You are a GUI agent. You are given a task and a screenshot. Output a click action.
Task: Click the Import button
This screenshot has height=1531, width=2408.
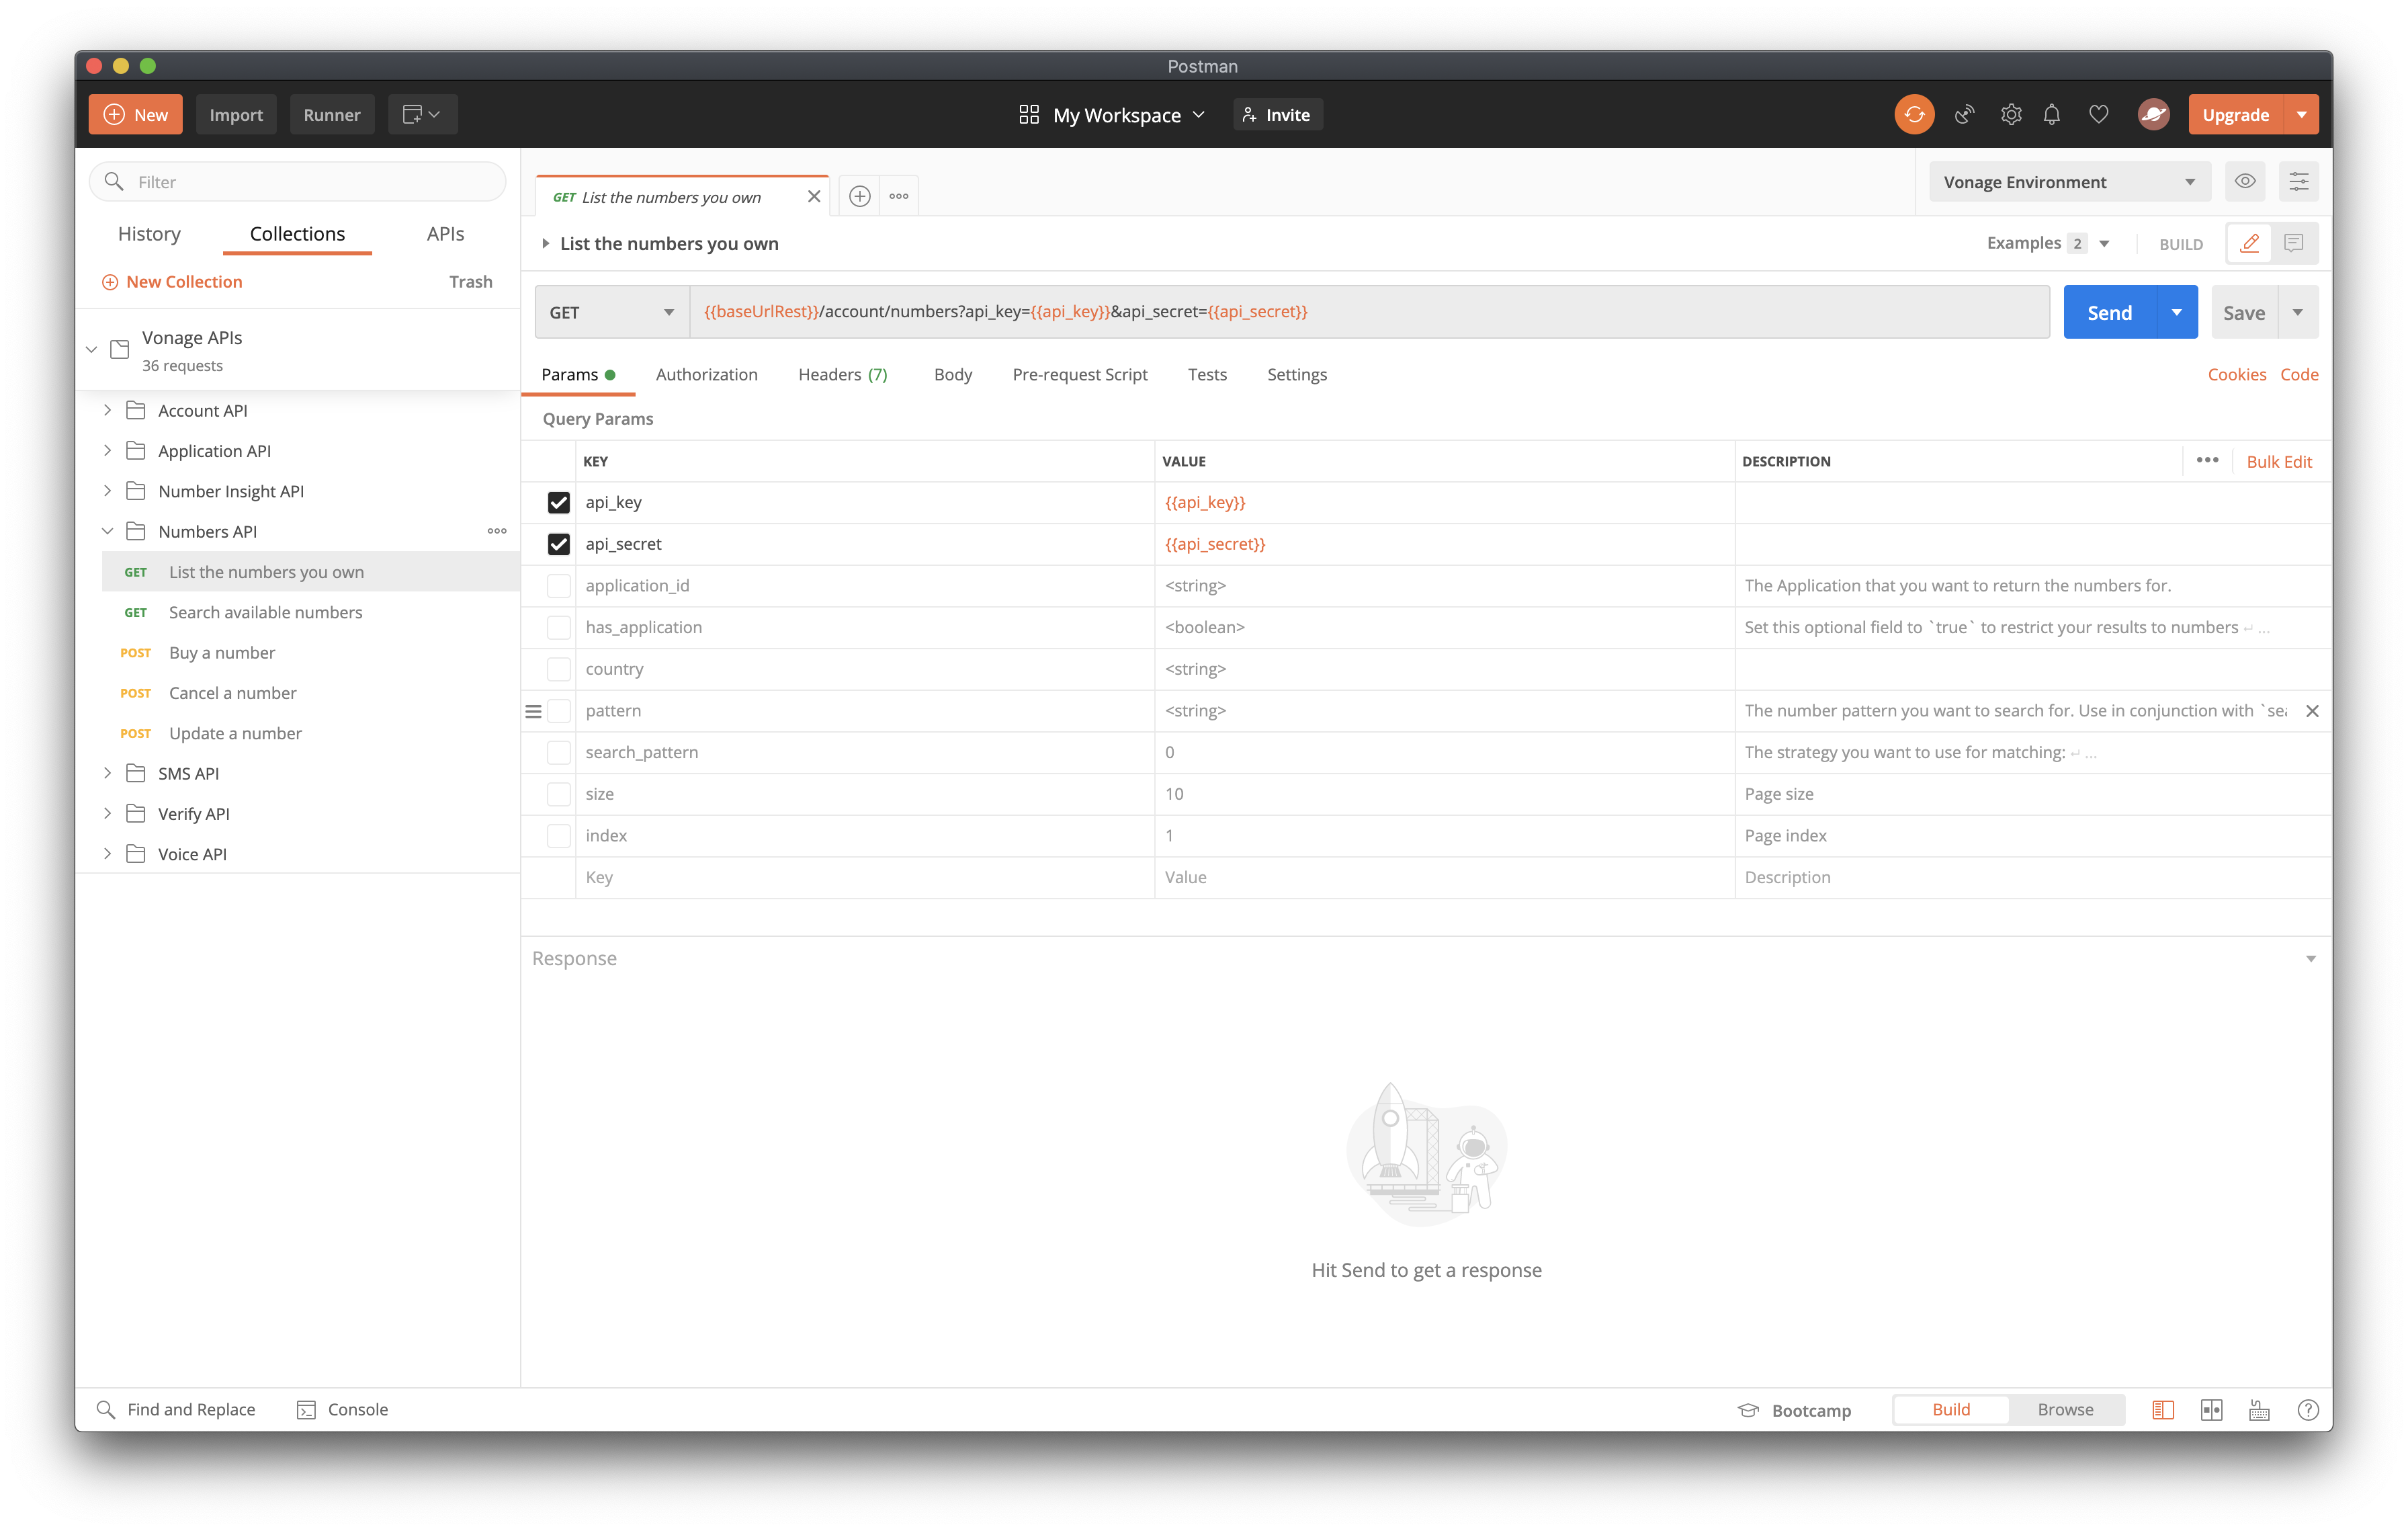pos(236,115)
